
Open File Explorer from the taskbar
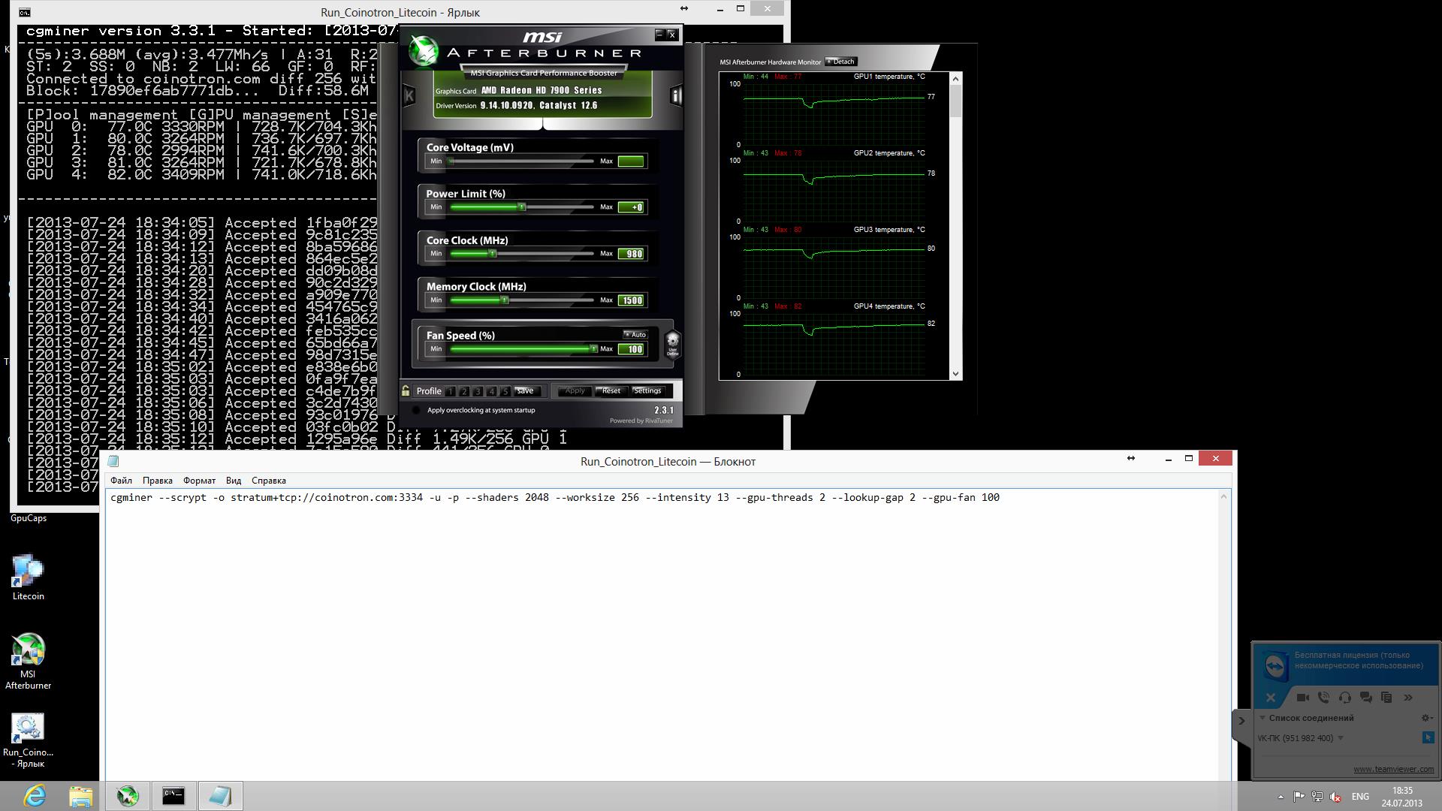pos(80,796)
